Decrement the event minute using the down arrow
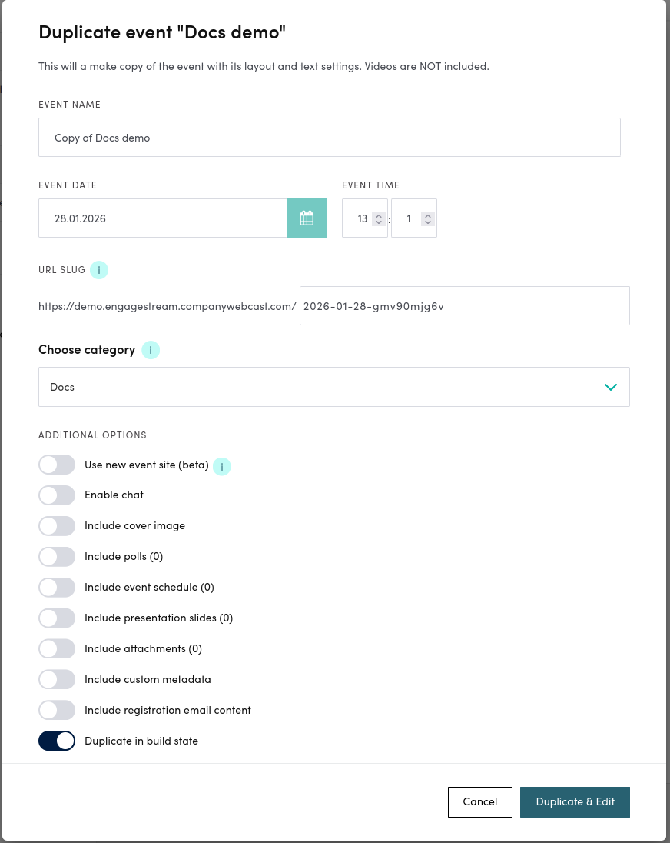 click(428, 222)
